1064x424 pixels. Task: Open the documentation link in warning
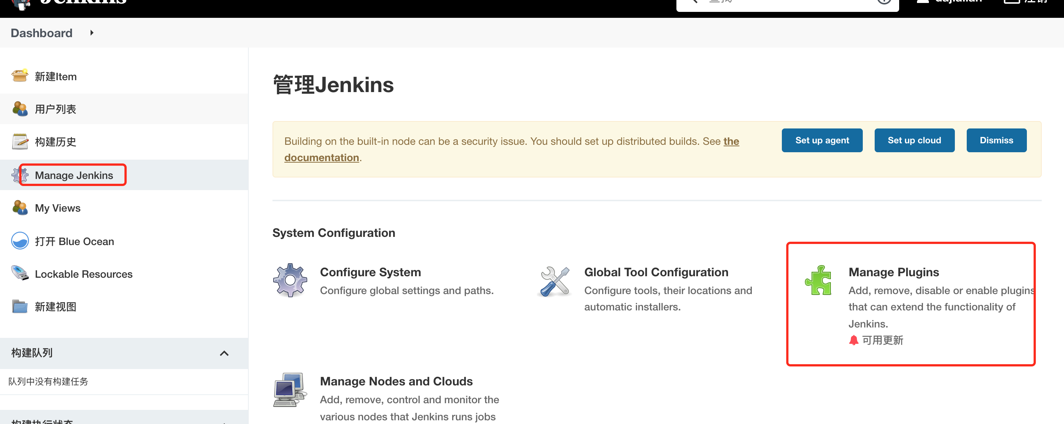322,158
